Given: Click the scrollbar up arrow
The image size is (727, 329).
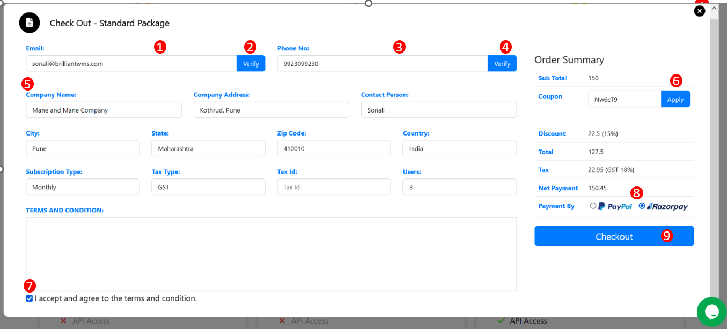Looking at the screenshot, I should (714, 9).
